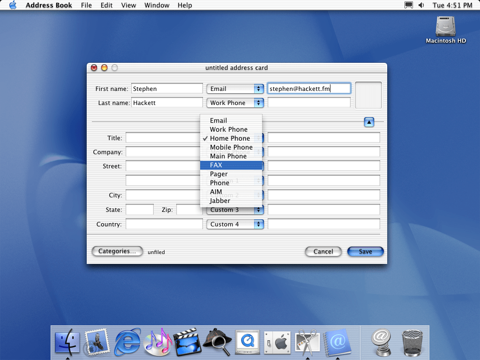This screenshot has height=360, width=480.
Task: Open the Custom 4 dropdown
Action: [x=235, y=225]
